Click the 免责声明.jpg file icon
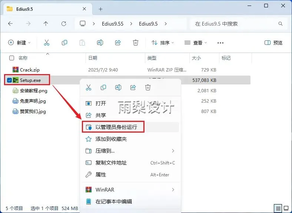The width and height of the screenshot is (292, 213). pos(16,101)
